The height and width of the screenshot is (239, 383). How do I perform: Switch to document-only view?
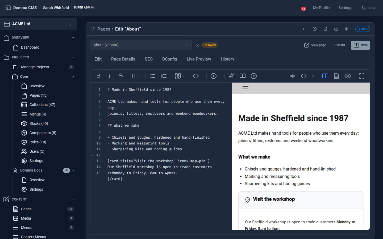(336, 76)
